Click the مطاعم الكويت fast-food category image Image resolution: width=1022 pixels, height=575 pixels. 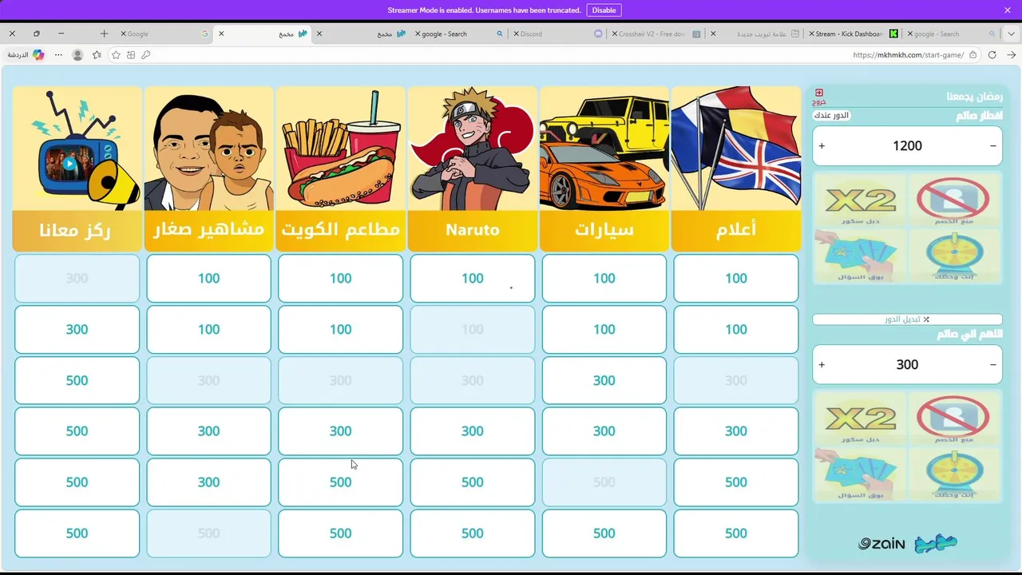click(x=340, y=149)
